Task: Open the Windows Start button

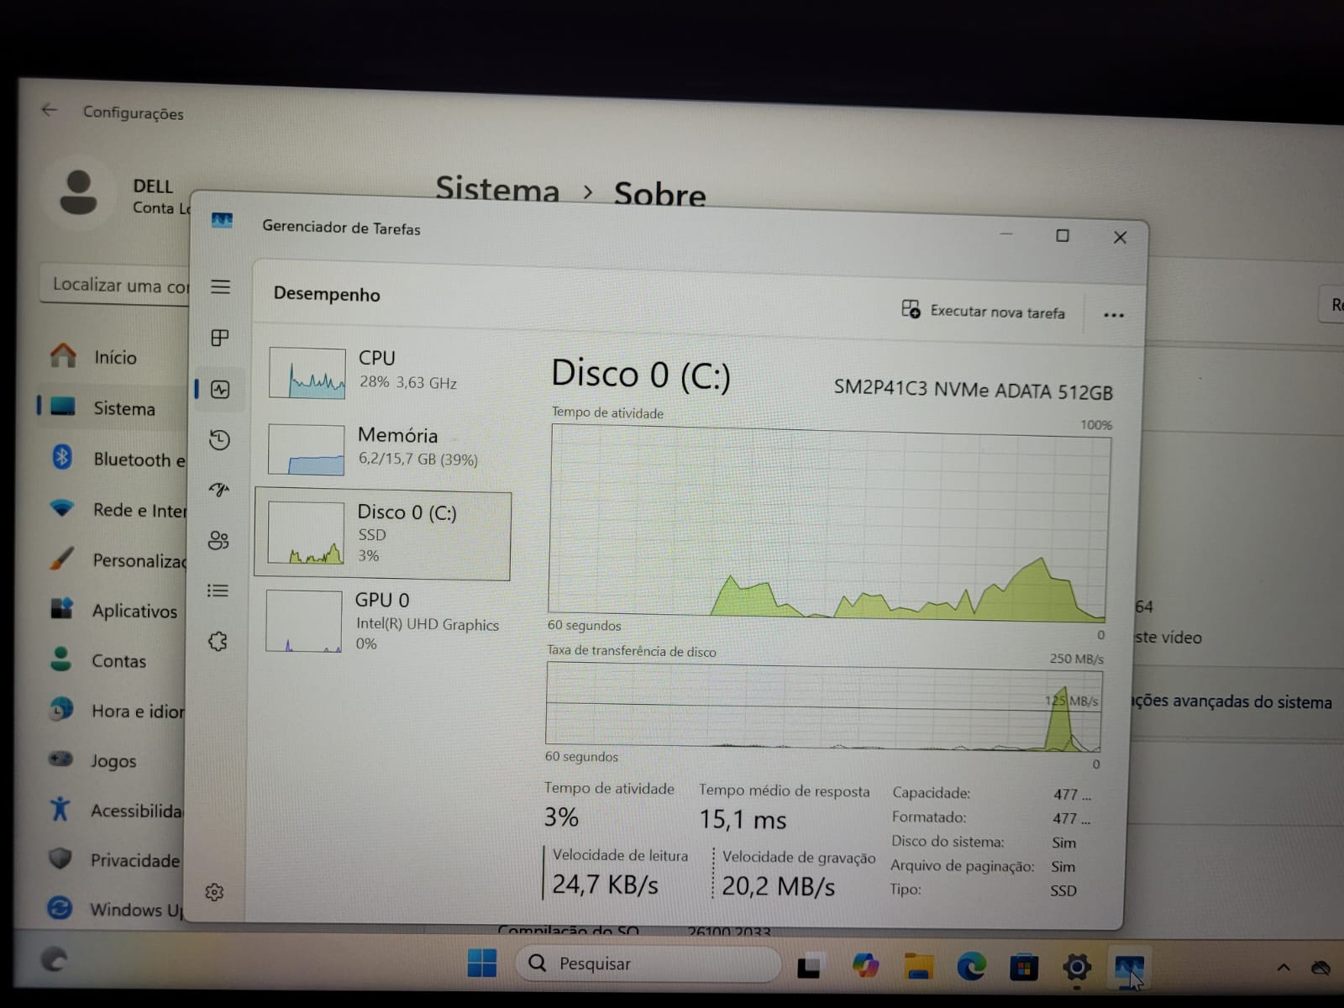Action: [482, 963]
